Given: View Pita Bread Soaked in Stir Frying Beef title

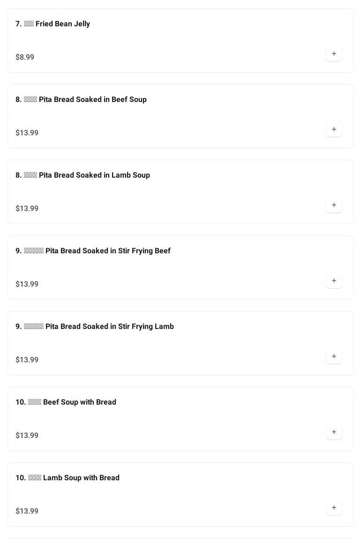Looking at the screenshot, I should (x=93, y=251).
